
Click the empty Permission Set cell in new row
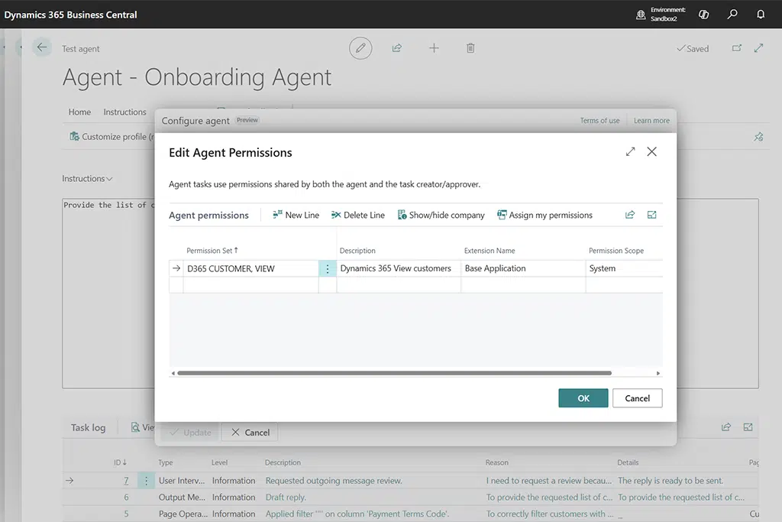click(x=250, y=285)
